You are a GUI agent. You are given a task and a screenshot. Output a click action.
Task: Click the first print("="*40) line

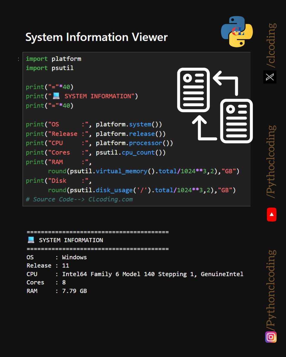tap(50, 87)
